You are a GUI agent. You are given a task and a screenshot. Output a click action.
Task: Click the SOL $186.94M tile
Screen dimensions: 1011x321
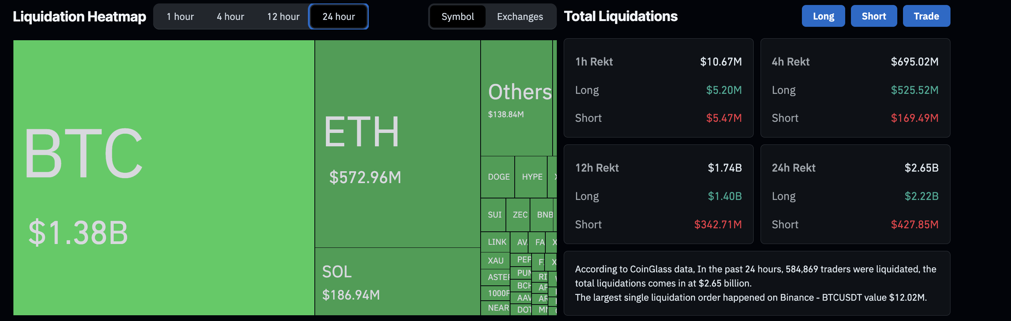397,282
